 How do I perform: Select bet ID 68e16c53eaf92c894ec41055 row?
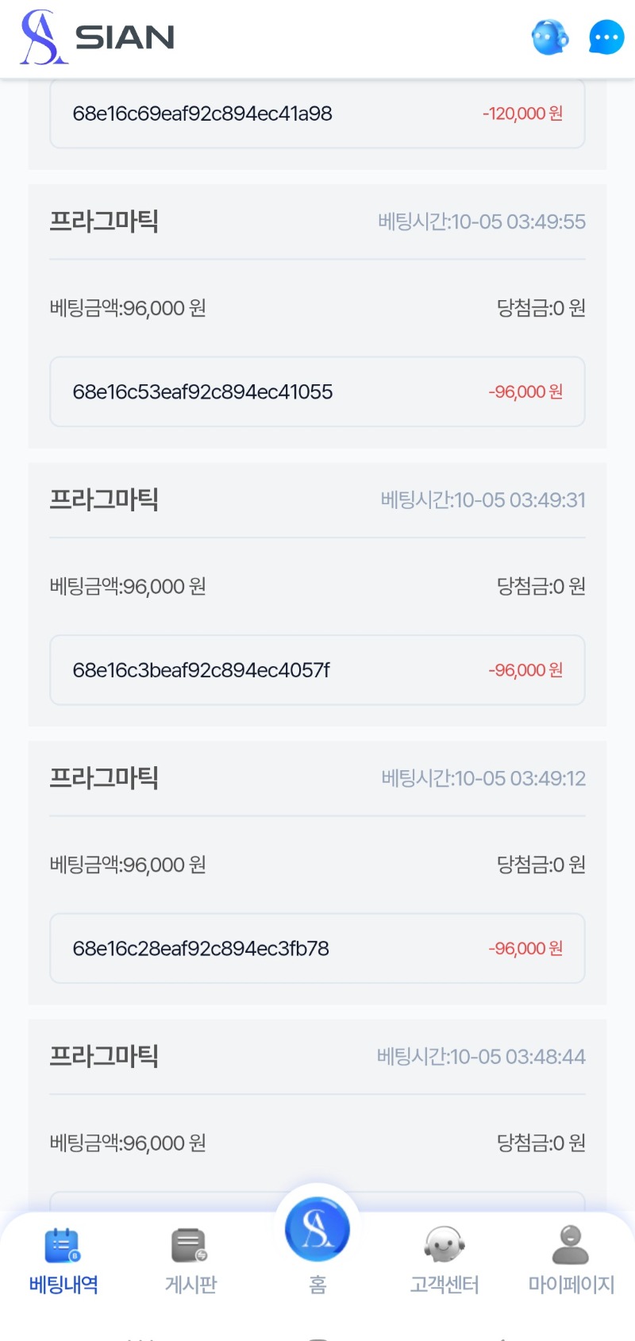coord(317,391)
